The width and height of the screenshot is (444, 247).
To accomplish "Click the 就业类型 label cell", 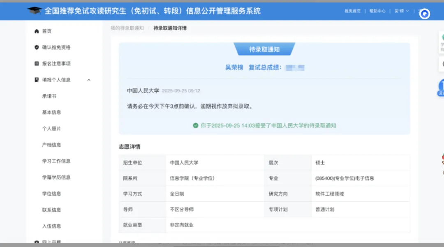I will click(x=142, y=225).
